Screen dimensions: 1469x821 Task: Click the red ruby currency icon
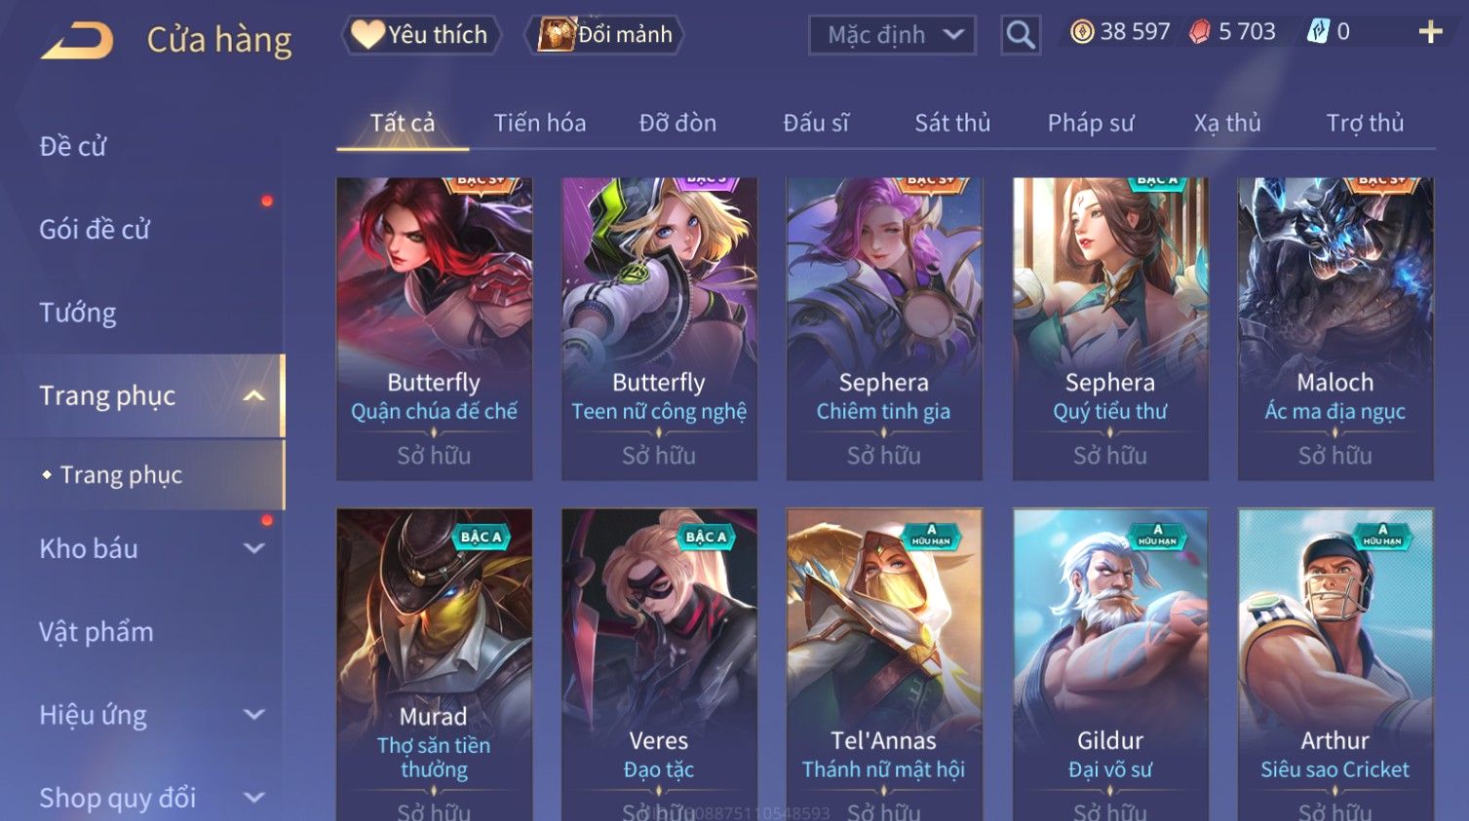pos(1200,32)
